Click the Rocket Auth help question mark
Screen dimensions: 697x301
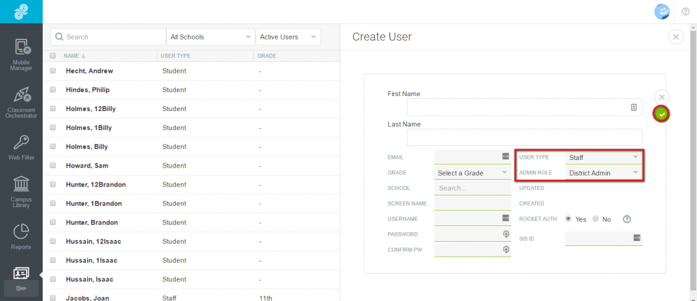click(x=627, y=219)
